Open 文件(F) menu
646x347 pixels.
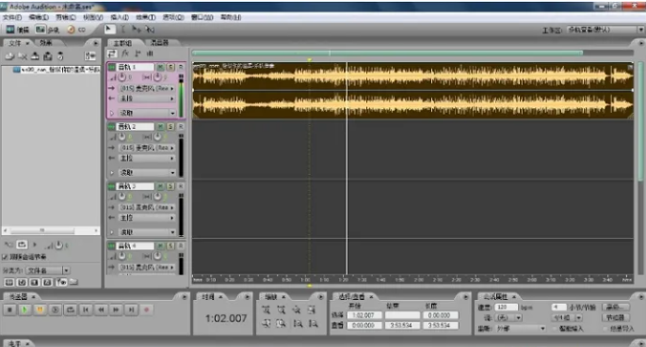12,17
